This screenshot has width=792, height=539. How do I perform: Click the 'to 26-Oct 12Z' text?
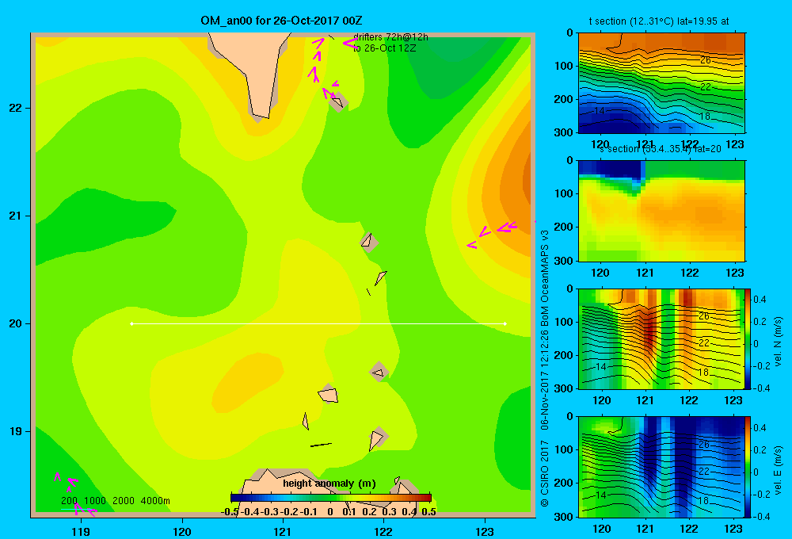pos(384,48)
